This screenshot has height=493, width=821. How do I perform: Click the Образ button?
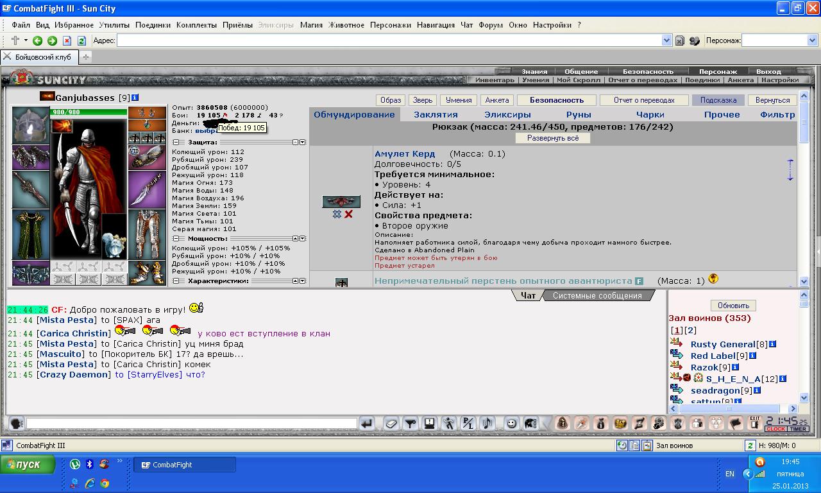(x=391, y=100)
